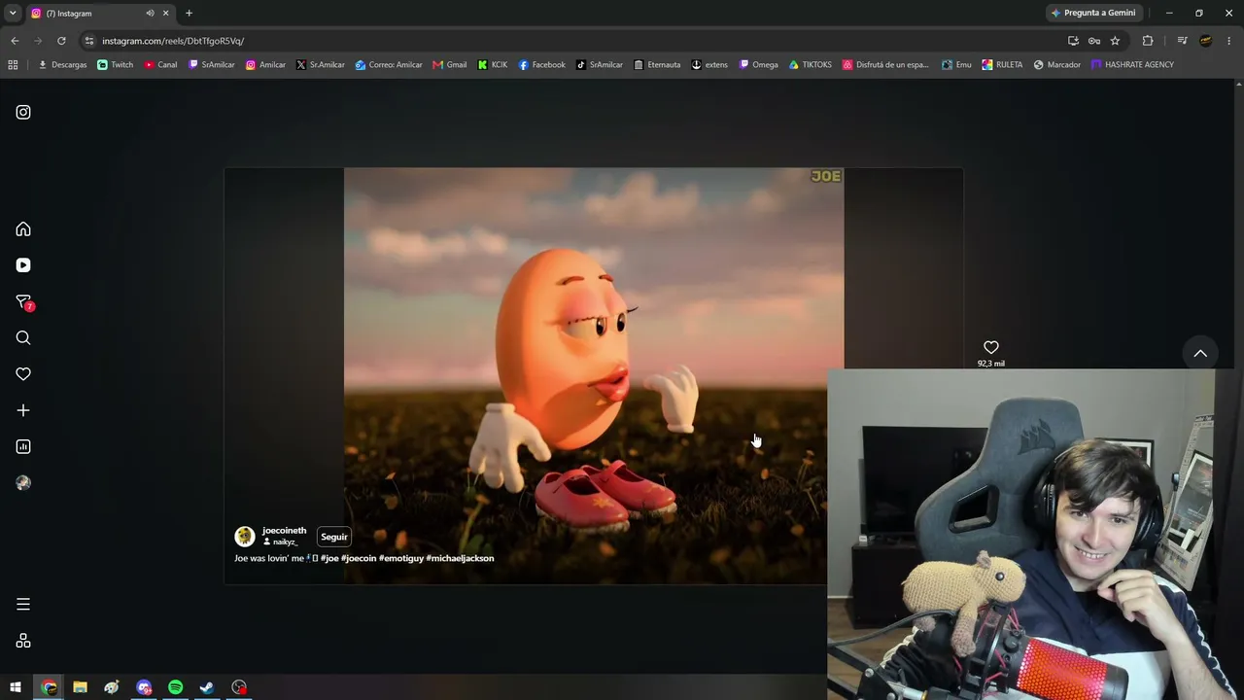Open your profile from the sidebar avatar
The width and height of the screenshot is (1244, 700).
coord(23,483)
